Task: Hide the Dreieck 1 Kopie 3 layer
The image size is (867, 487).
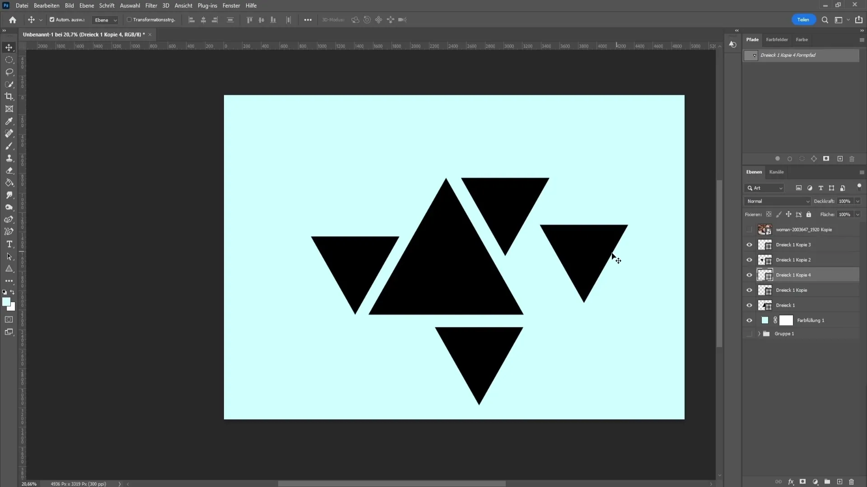Action: (750, 245)
